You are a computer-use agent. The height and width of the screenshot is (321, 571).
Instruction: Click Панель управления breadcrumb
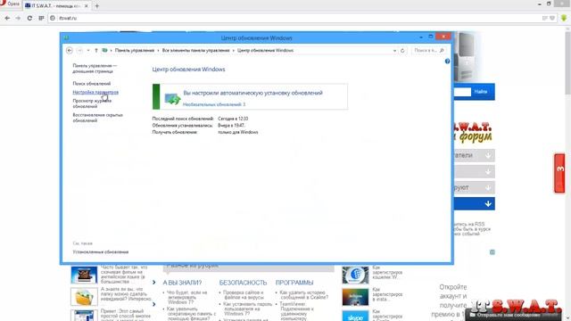pos(135,50)
